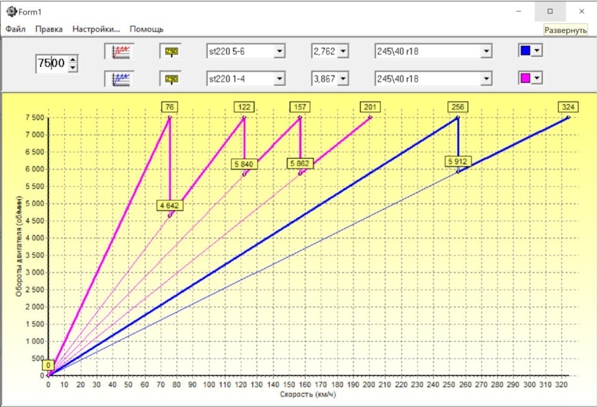Click the 0 origin label on chart
Viewport: 597px width, 407px height.
click(x=48, y=365)
